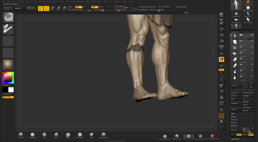Click the main color picker square
This screenshot has height=142, width=258.
pos(8,78)
